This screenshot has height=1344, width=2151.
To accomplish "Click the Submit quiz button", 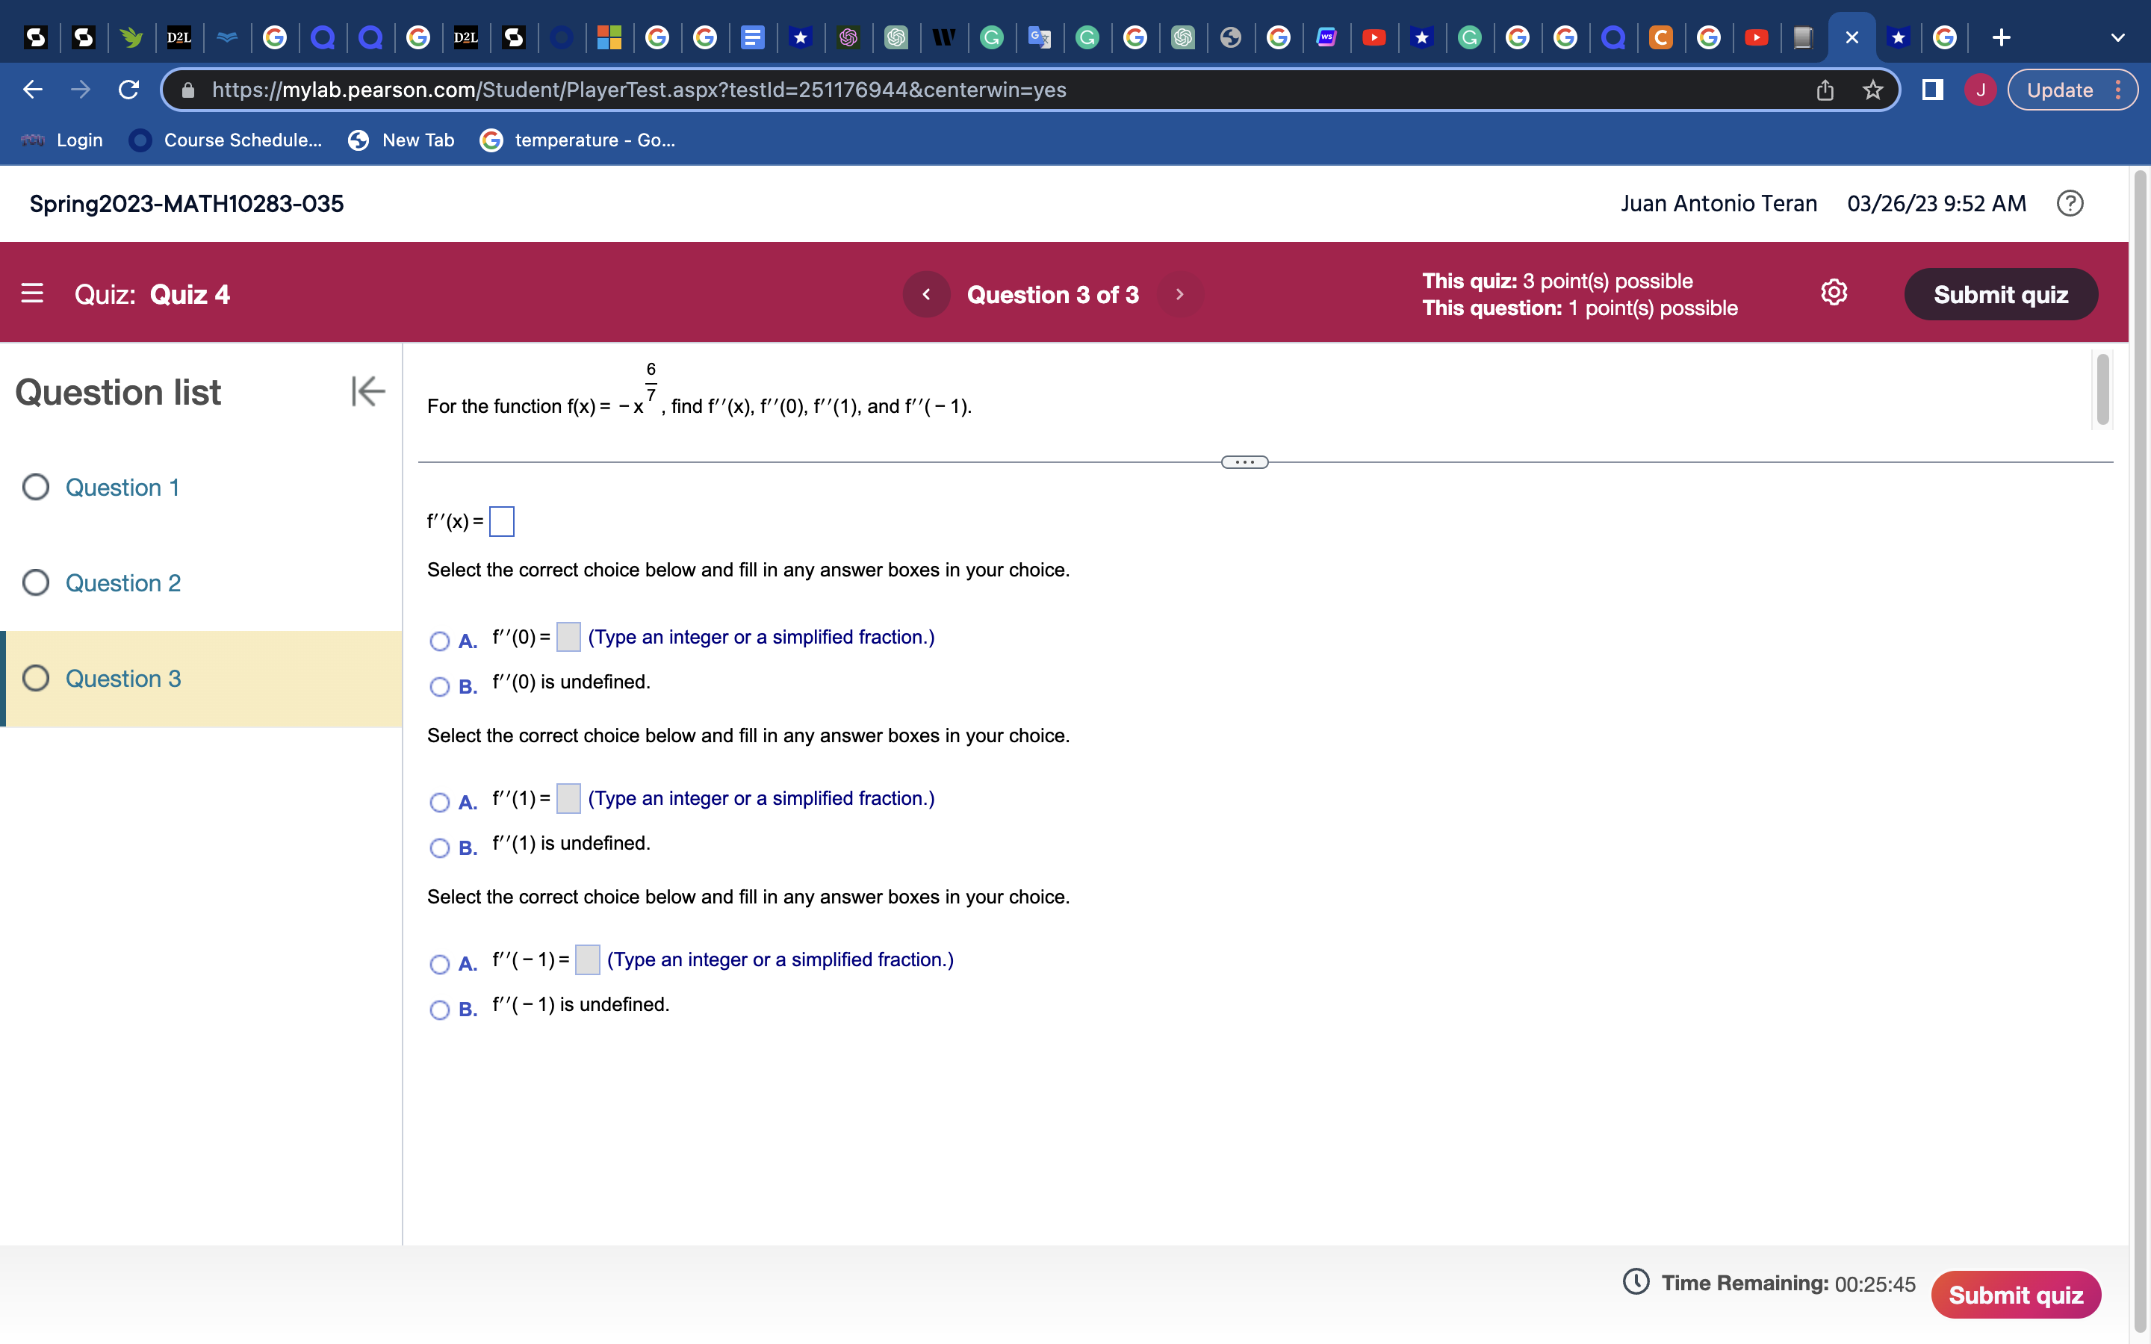I will [x=2001, y=294].
